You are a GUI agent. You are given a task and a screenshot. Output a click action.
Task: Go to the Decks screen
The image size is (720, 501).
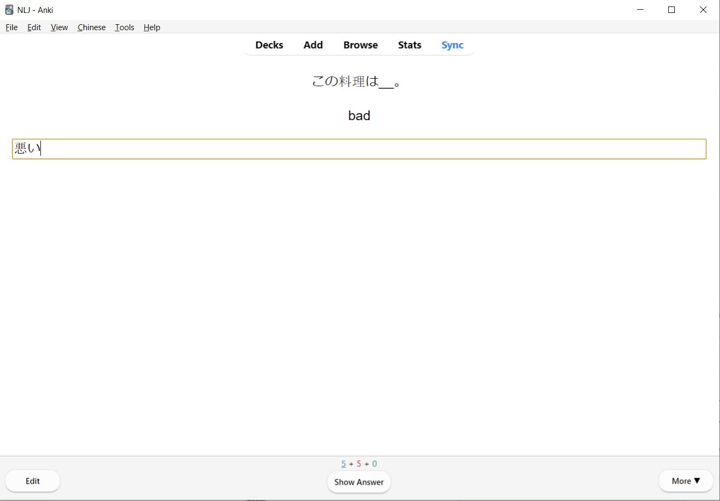(269, 45)
